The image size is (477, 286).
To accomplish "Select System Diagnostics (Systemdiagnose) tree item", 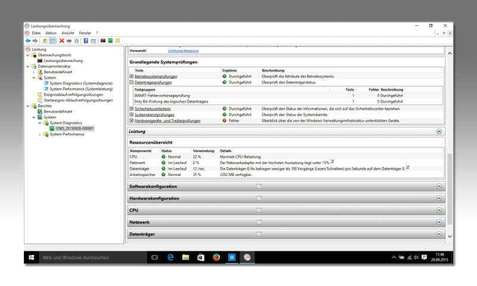I will click(81, 83).
